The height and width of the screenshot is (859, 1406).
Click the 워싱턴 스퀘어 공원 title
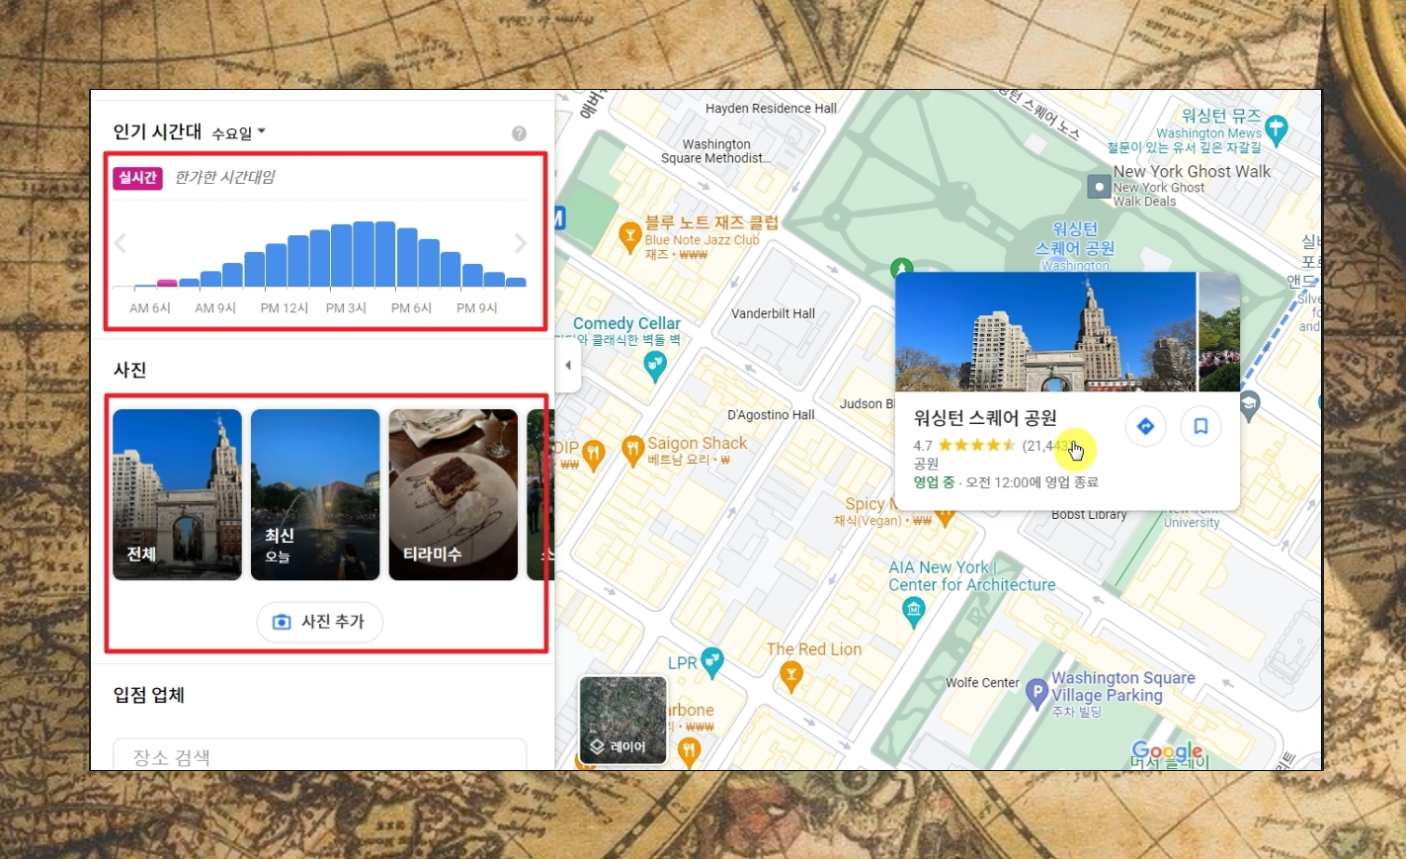pos(985,418)
